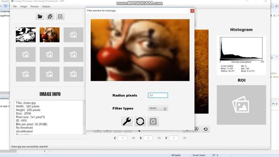Click 'clown.jpg was successfully opened!' status message

pos(29,147)
